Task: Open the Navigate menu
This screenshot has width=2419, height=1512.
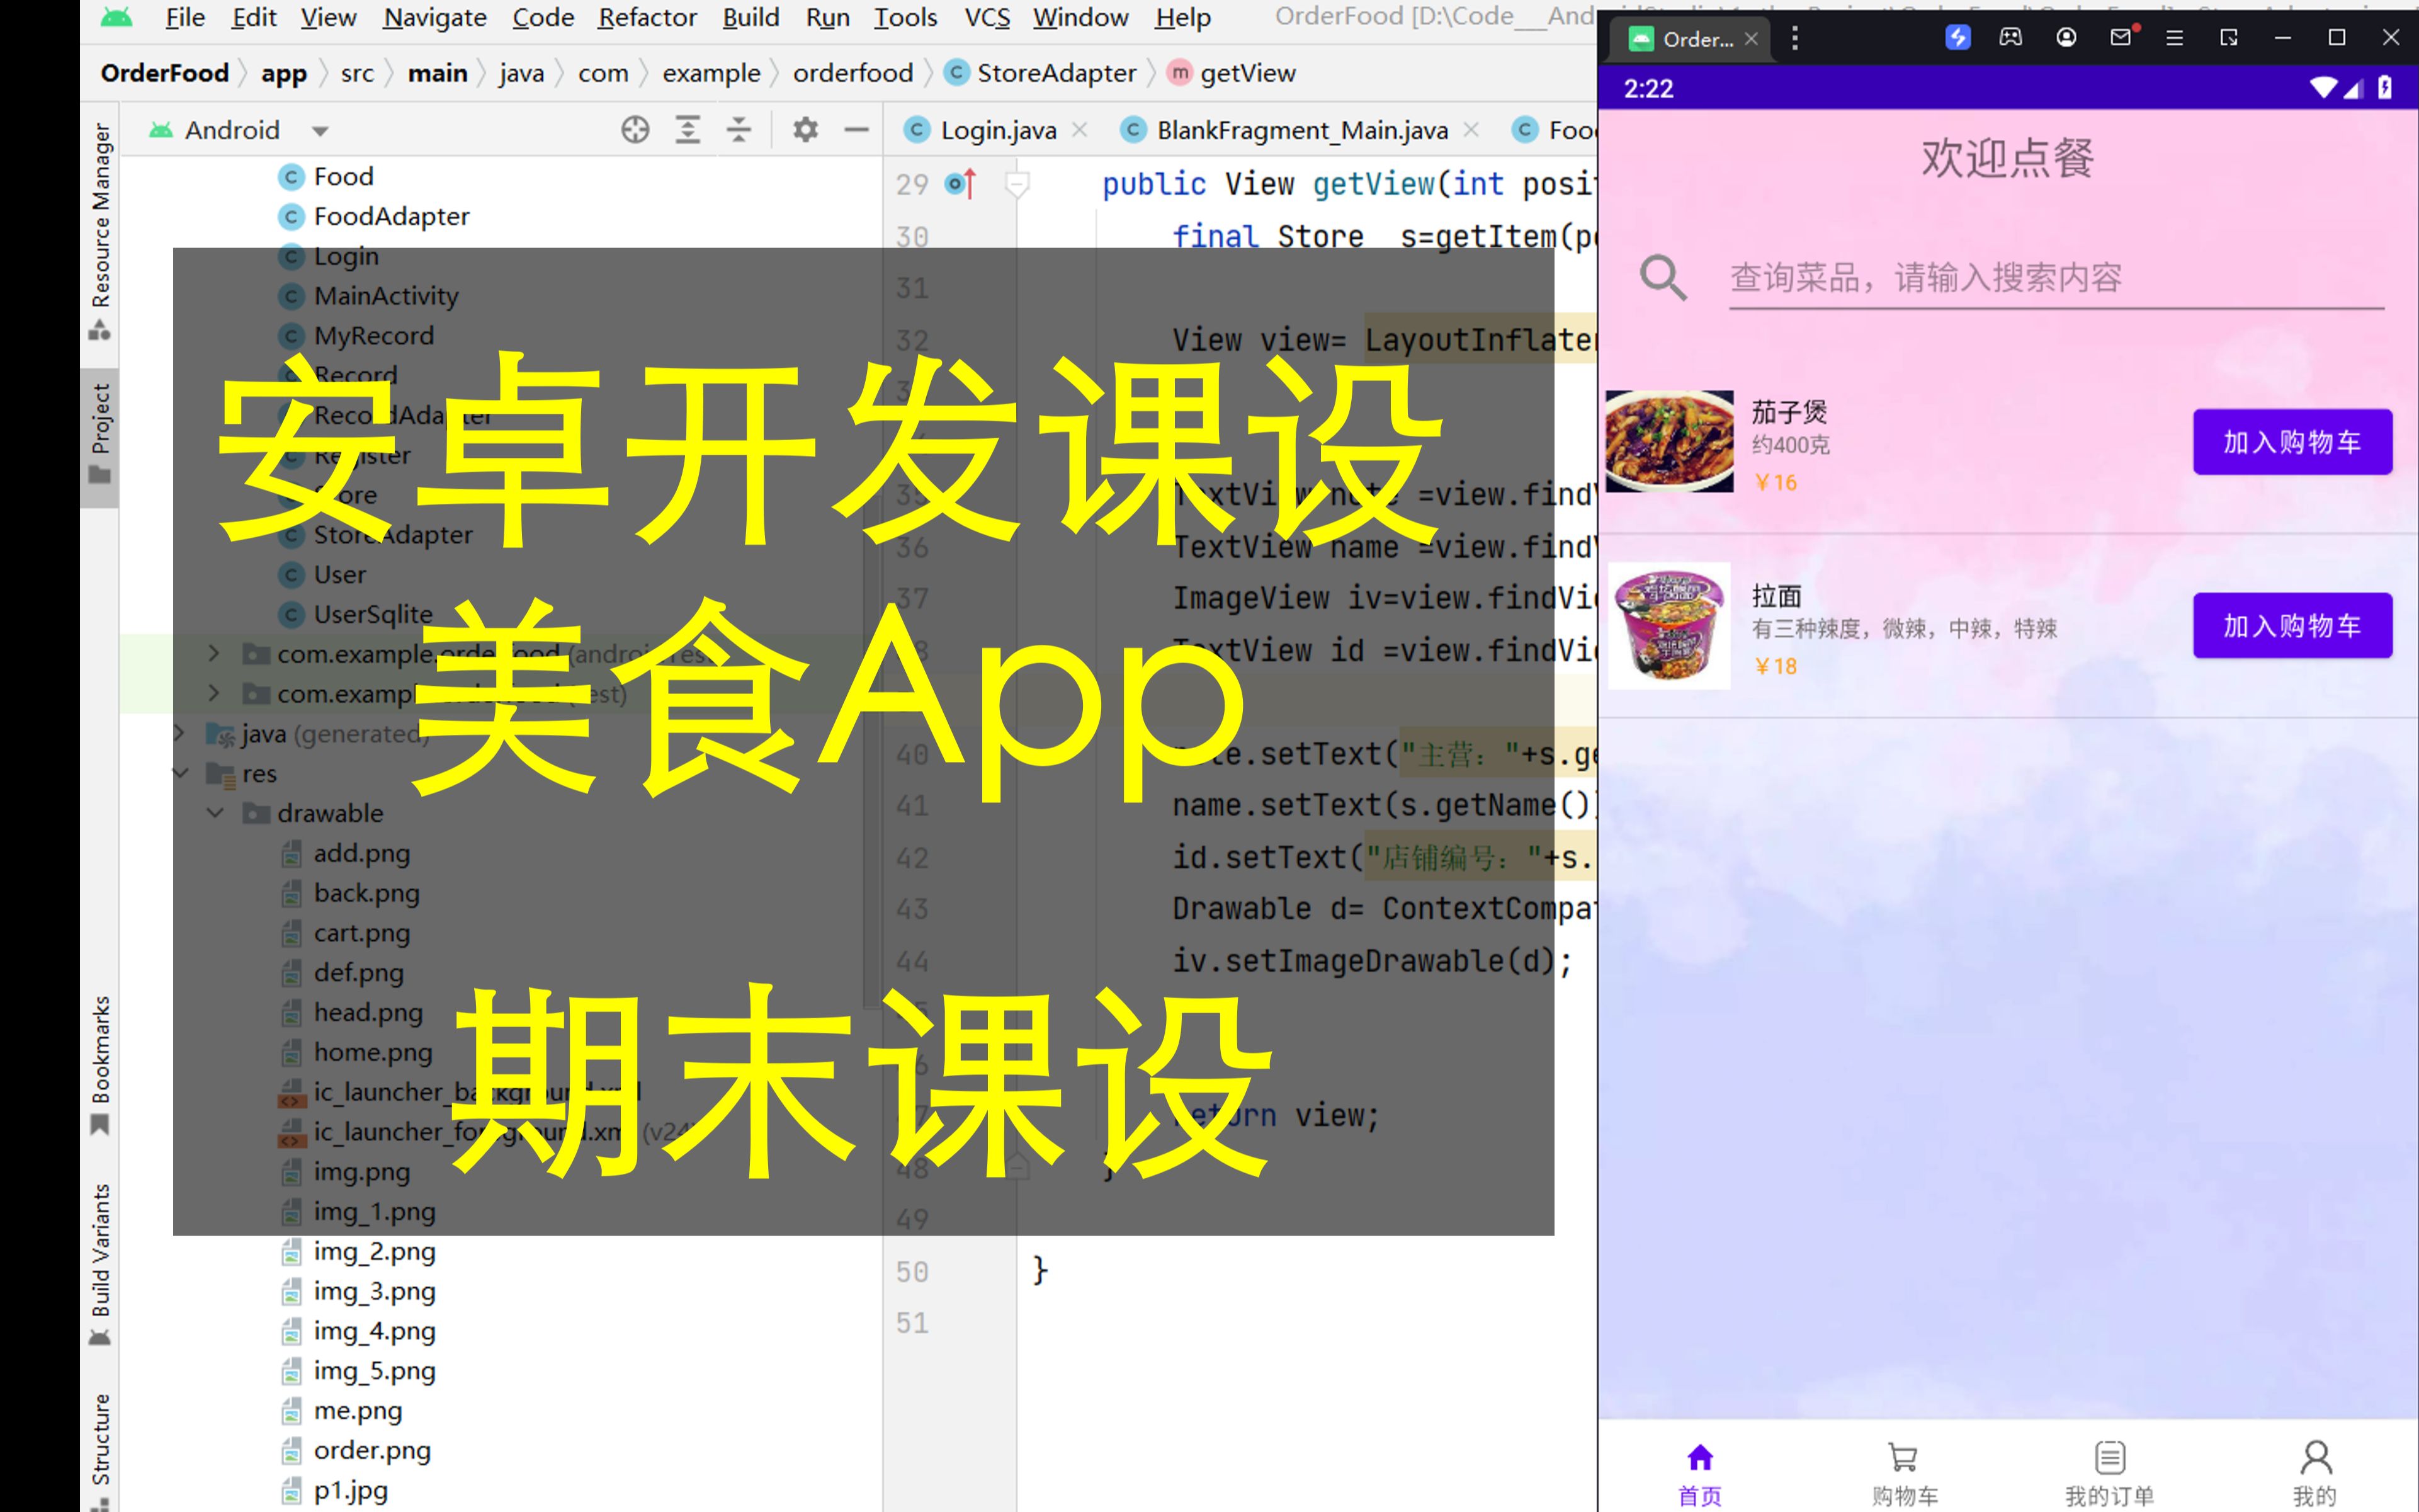Action: [x=435, y=17]
